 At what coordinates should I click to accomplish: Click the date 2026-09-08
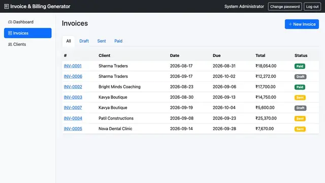(x=182, y=118)
